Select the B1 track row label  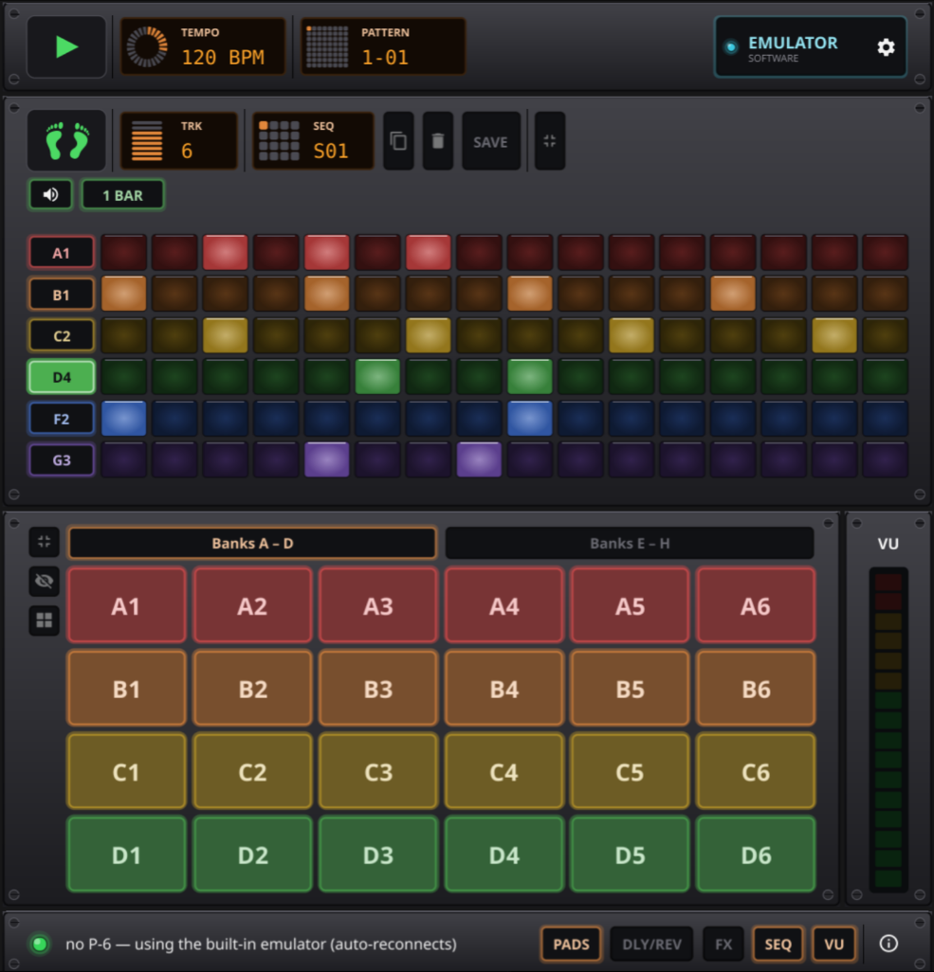(x=62, y=295)
